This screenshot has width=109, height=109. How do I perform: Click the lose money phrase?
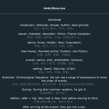pos(29,51)
